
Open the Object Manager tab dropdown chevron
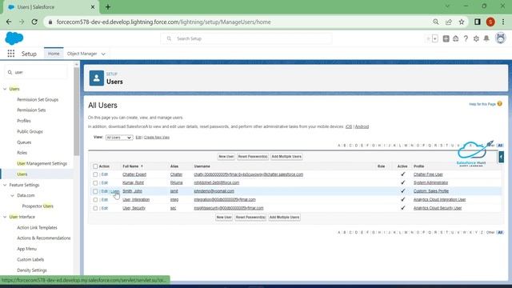[103, 54]
